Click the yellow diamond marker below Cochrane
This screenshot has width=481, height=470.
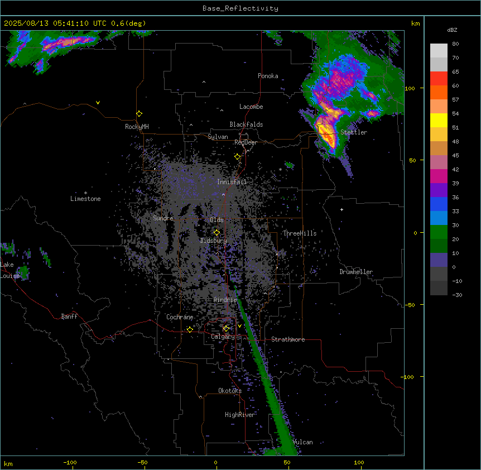[190, 330]
